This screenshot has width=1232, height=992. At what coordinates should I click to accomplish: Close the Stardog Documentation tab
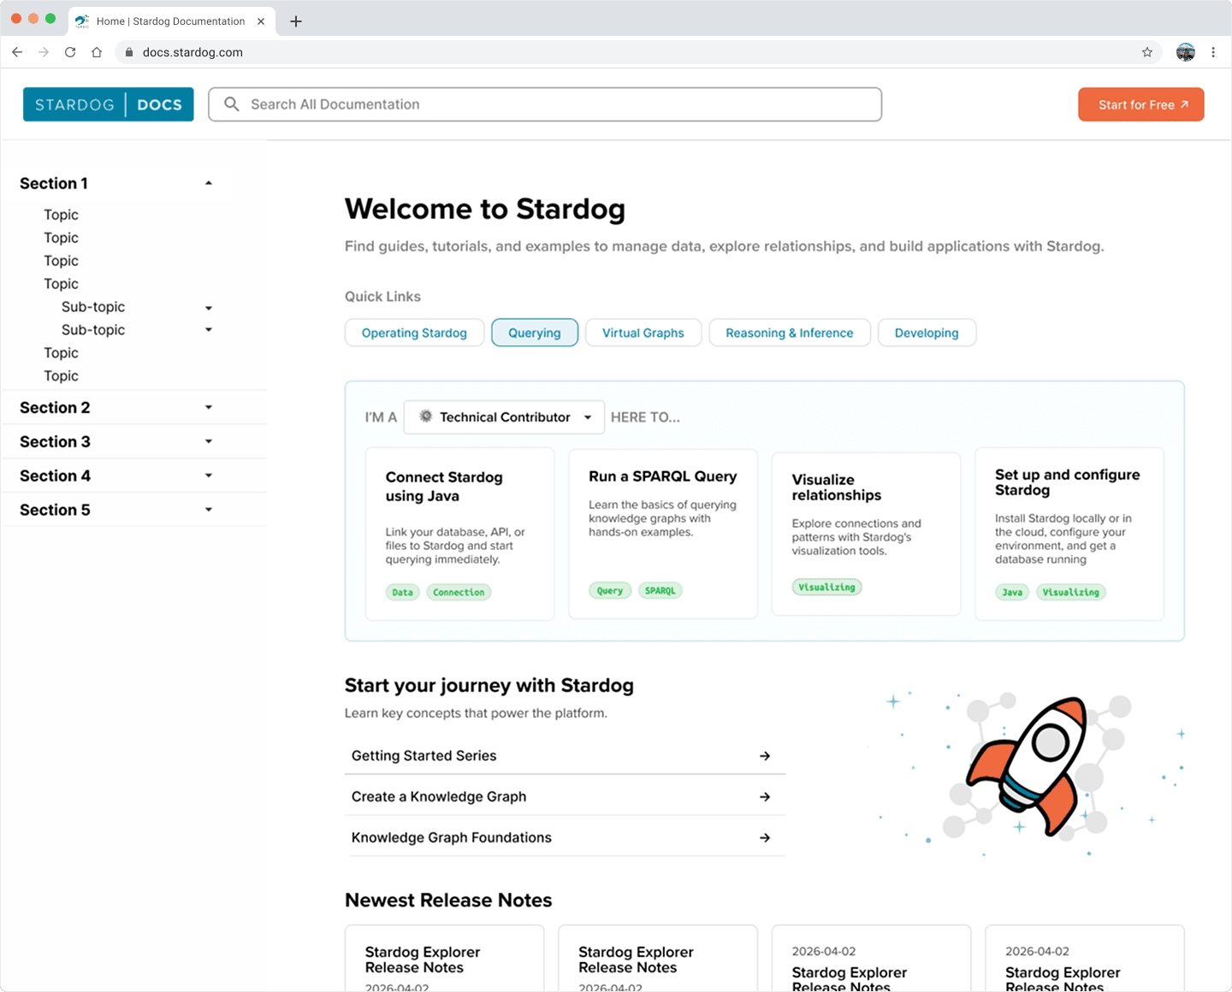261,21
